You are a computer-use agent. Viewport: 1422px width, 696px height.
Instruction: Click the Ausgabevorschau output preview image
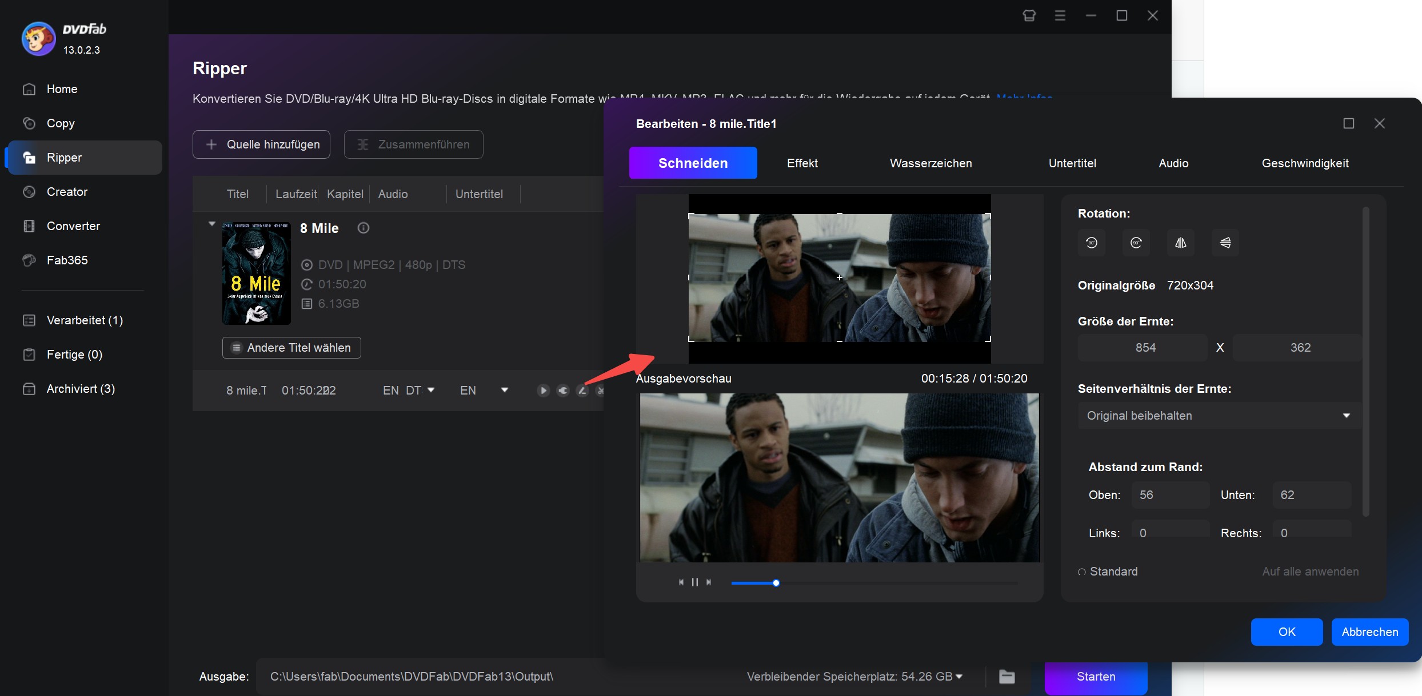tap(840, 478)
